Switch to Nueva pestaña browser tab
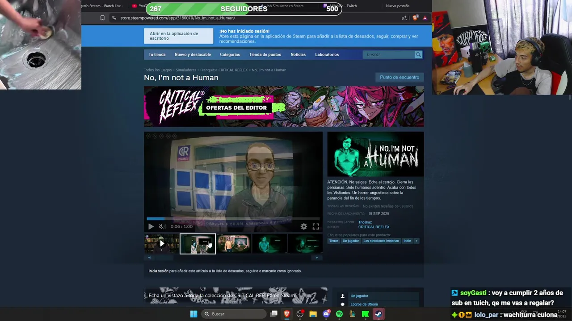Screen dimensions: 572x321 pos(398,6)
